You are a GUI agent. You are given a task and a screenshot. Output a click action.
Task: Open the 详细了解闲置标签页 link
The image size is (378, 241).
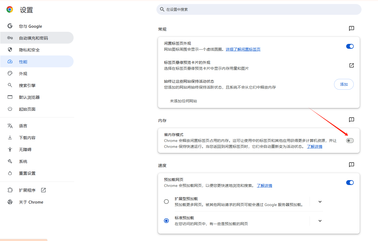point(243,49)
